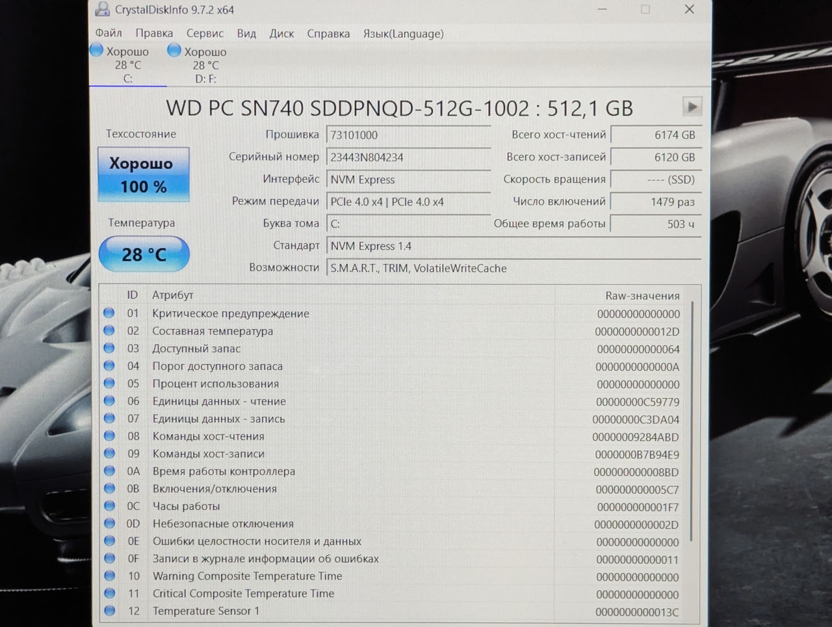
Task: Open the Язык(Language) menu
Action: [x=403, y=33]
